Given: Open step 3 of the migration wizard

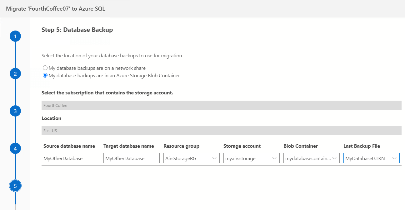Looking at the screenshot, I should coord(15,111).
